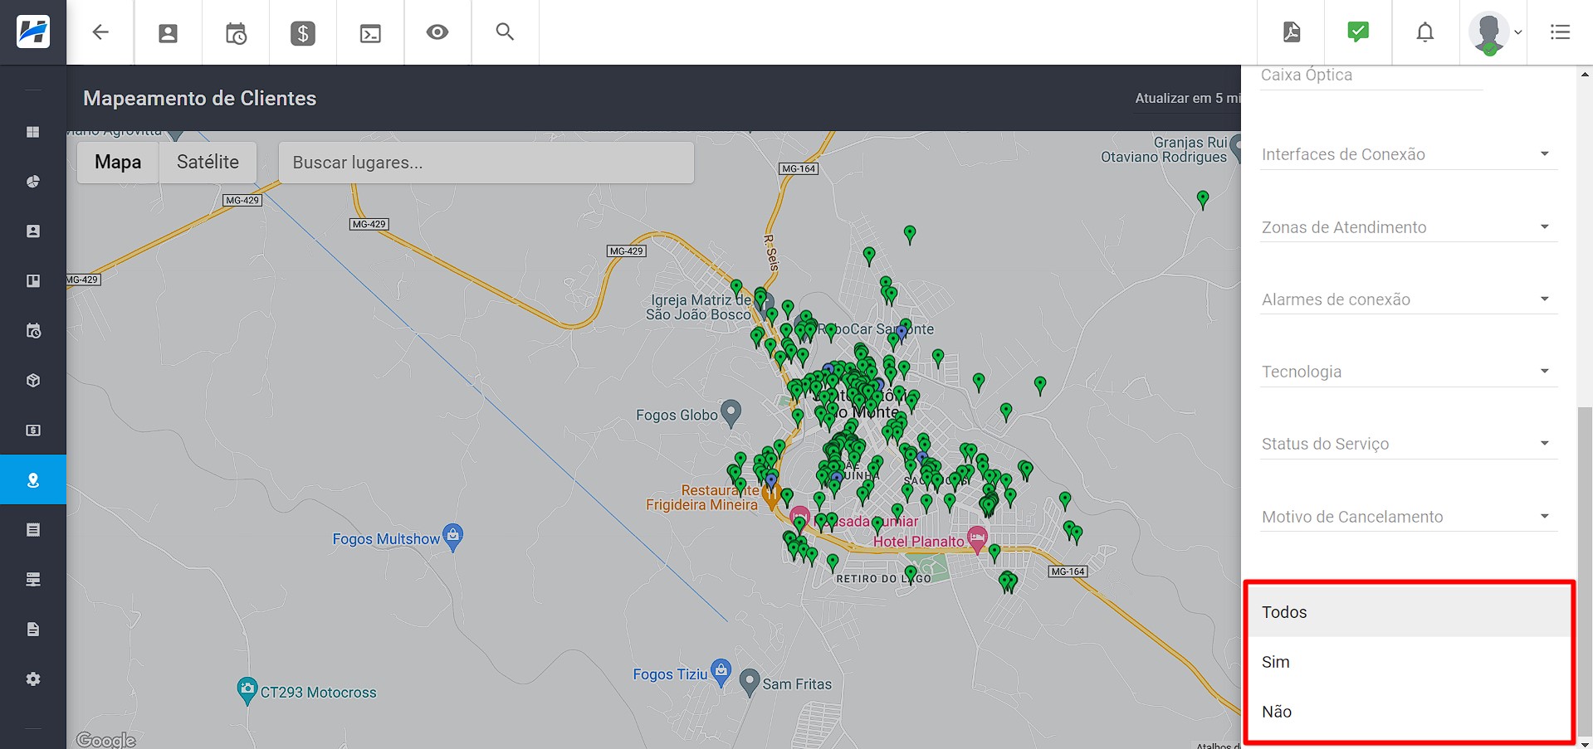Click the Fogos Globo map place marker

[731, 412]
